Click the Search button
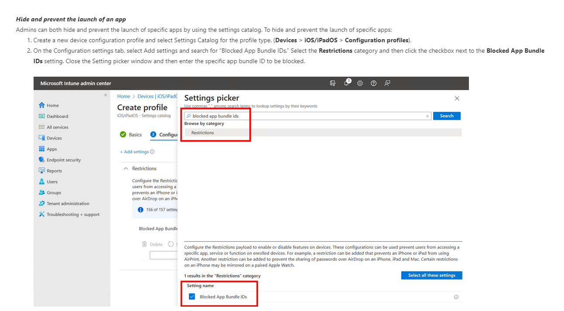Image resolution: width=564 pixels, height=311 pixels. coord(447,116)
